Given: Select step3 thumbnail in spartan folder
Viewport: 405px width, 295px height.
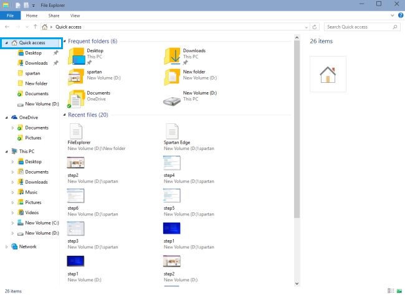Looking at the screenshot, I should click(75, 228).
